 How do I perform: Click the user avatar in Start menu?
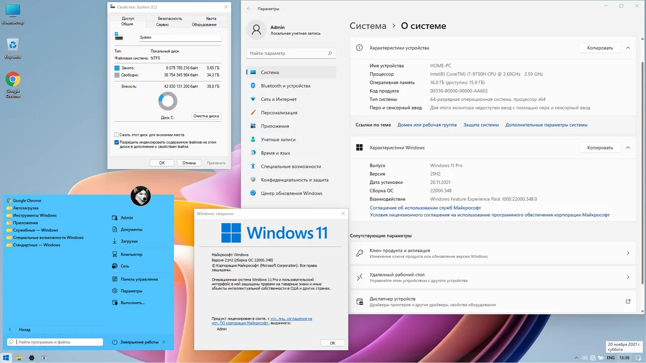coord(141,197)
